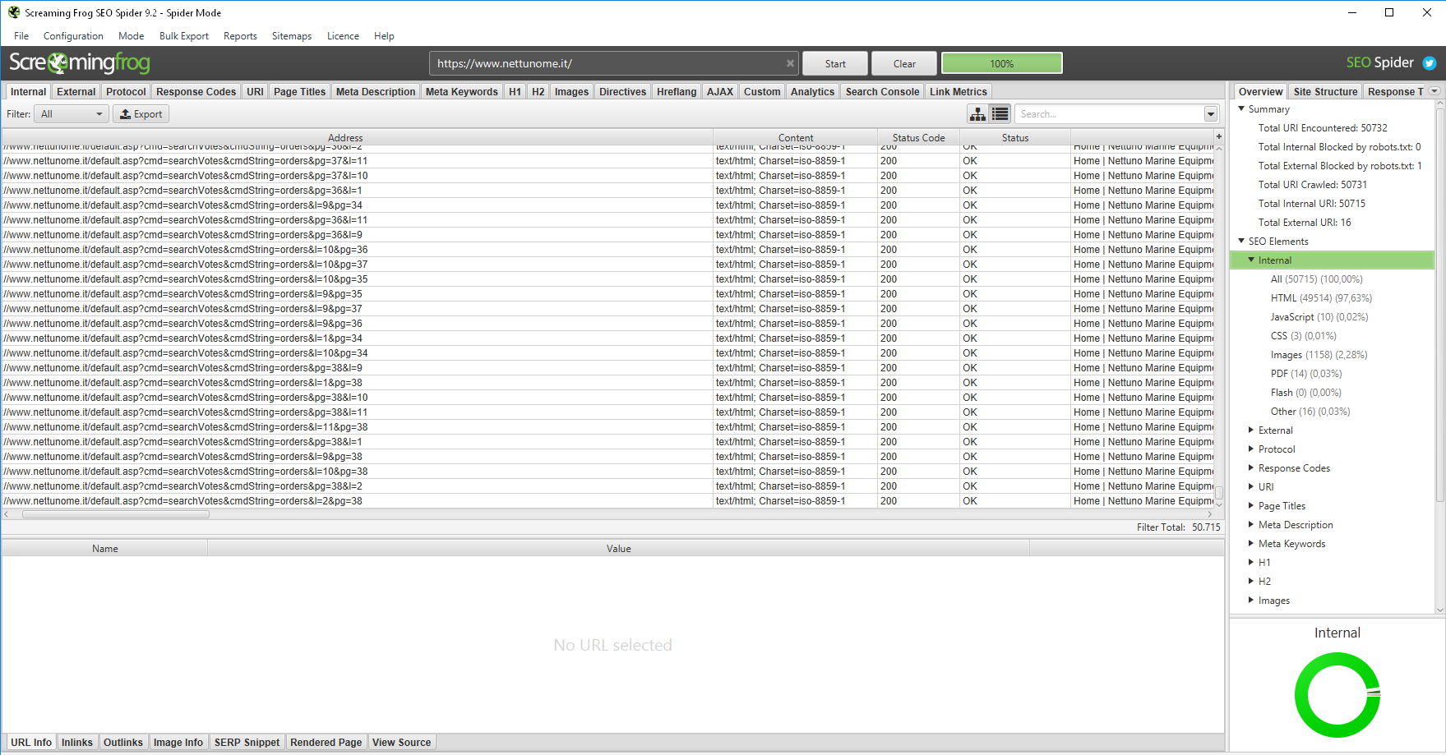Select JavaScript (10) in the Internal tree

1319,316
